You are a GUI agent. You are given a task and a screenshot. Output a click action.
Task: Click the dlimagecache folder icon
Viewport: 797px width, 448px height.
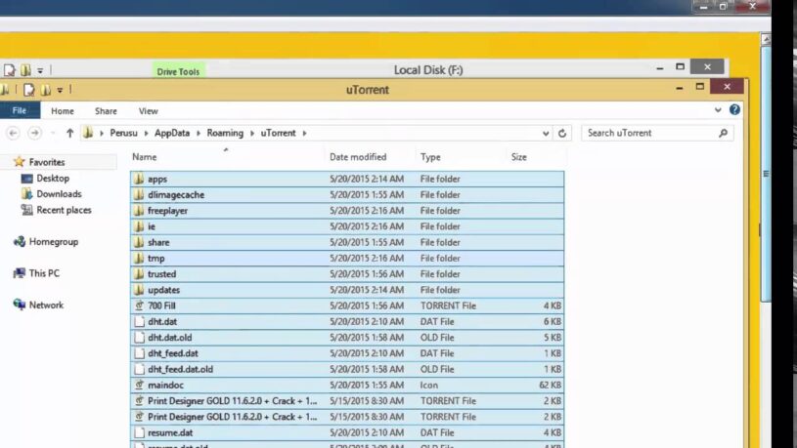139,194
